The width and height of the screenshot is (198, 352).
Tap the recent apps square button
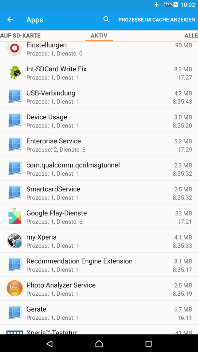[x=148, y=343]
